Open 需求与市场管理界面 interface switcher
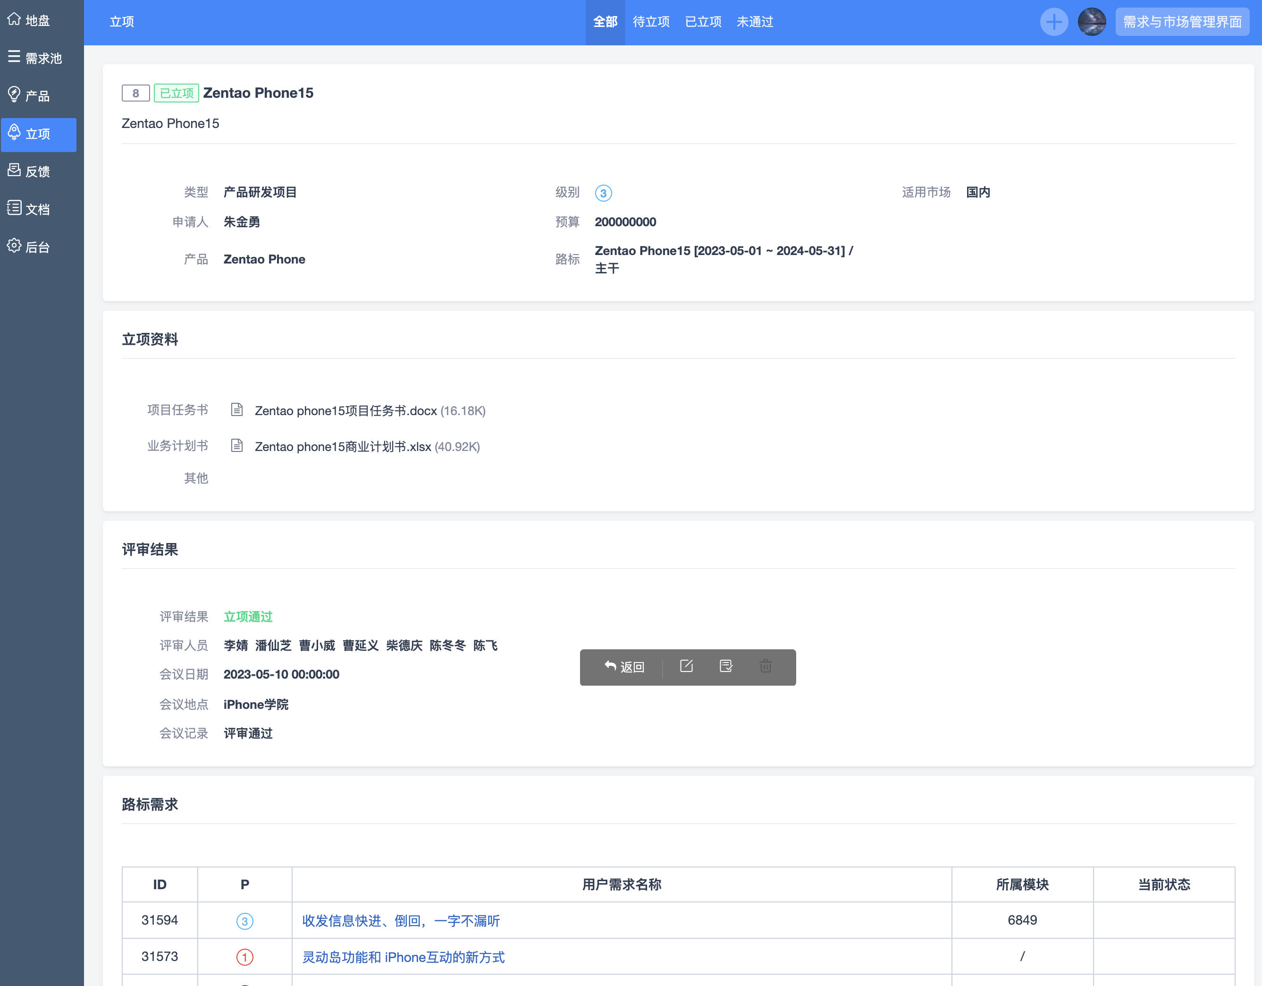Image resolution: width=1262 pixels, height=986 pixels. (x=1182, y=22)
